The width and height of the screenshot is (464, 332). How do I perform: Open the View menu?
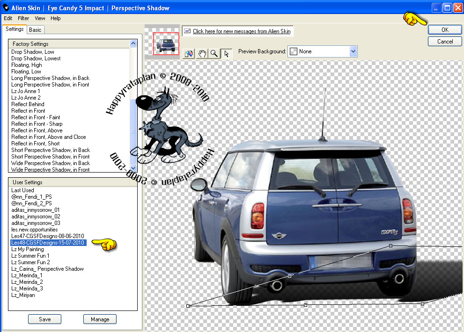click(x=40, y=18)
